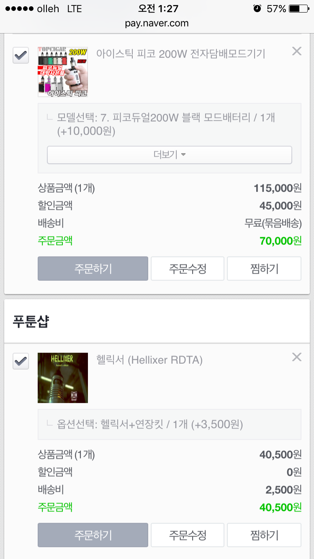Viewport: 314px width, 559px height.
Task: Tap the pay.naver.com address bar
Action: [157, 23]
